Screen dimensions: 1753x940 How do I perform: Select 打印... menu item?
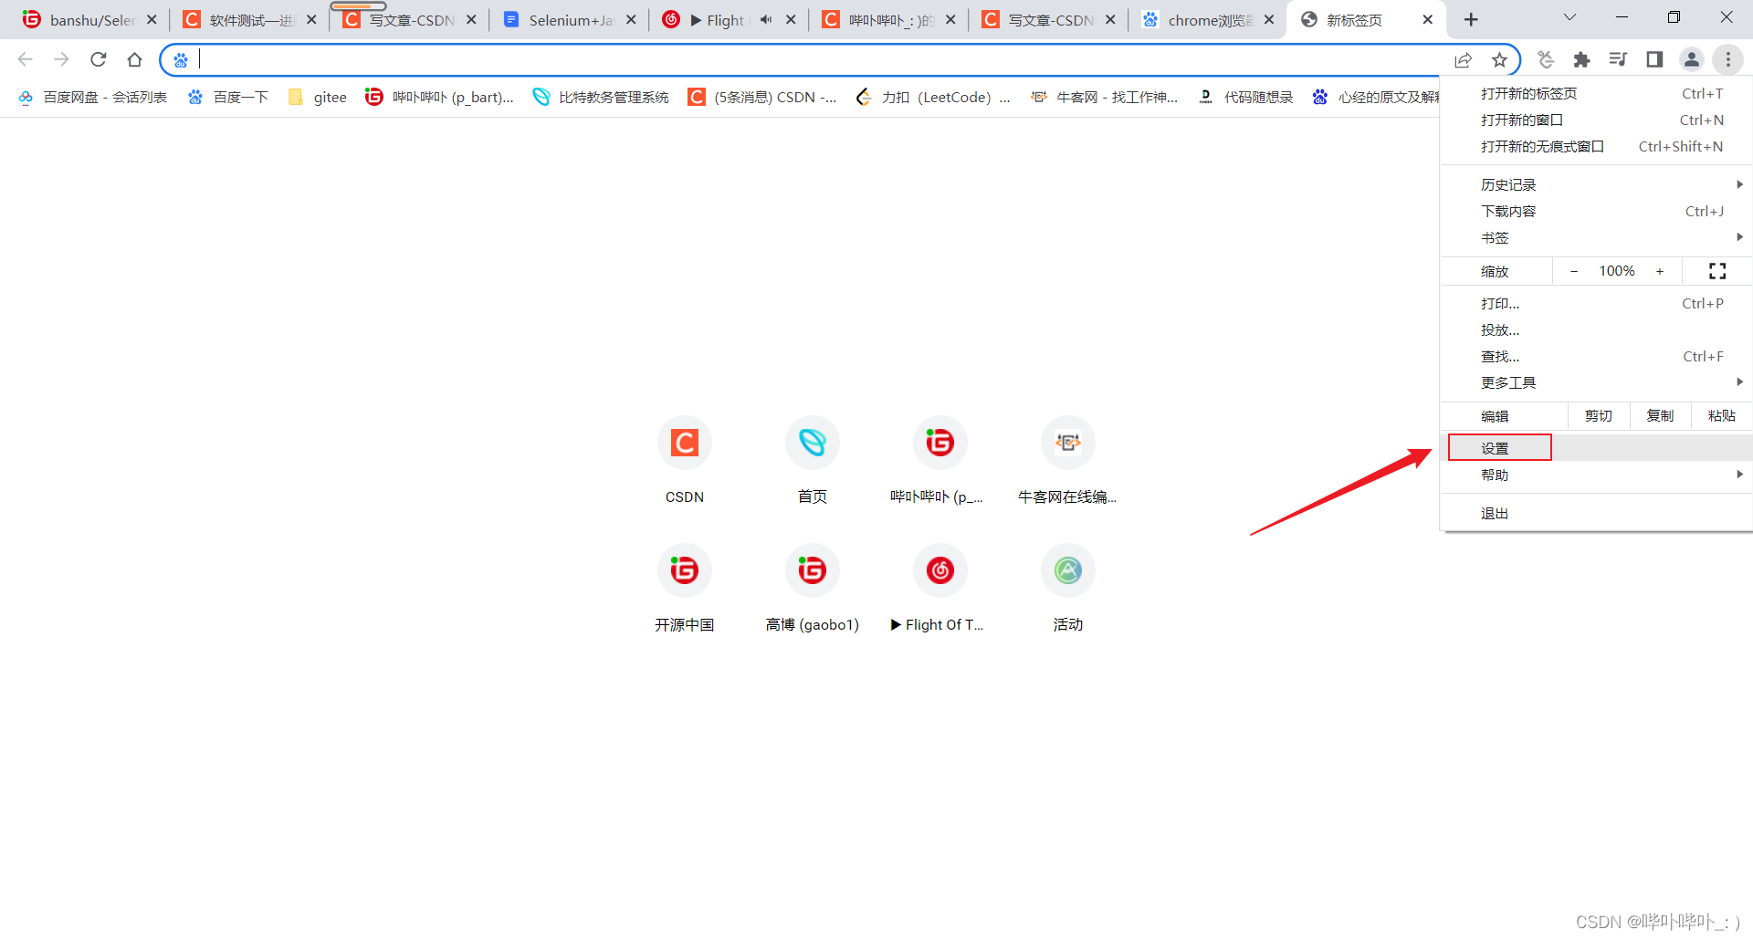(x=1596, y=303)
